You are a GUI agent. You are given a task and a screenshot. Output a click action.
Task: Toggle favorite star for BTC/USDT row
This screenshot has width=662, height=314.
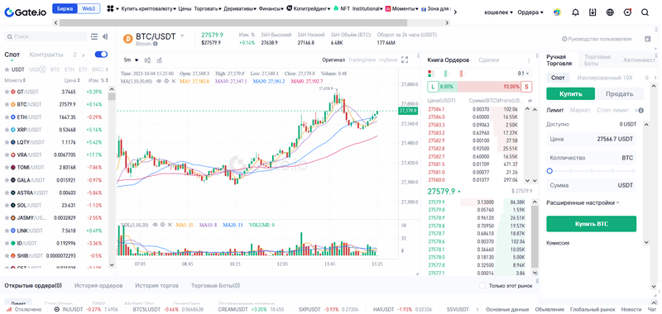[x=7, y=104]
